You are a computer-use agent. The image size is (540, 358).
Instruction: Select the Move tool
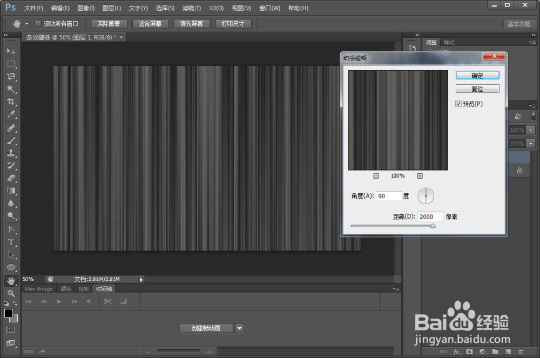coord(11,51)
